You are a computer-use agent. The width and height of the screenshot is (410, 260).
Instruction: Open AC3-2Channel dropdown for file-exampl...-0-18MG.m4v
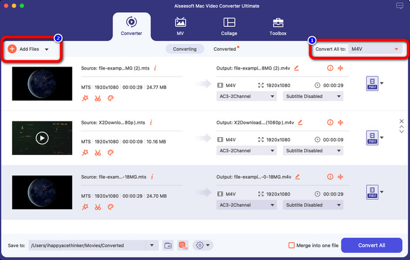(247, 205)
